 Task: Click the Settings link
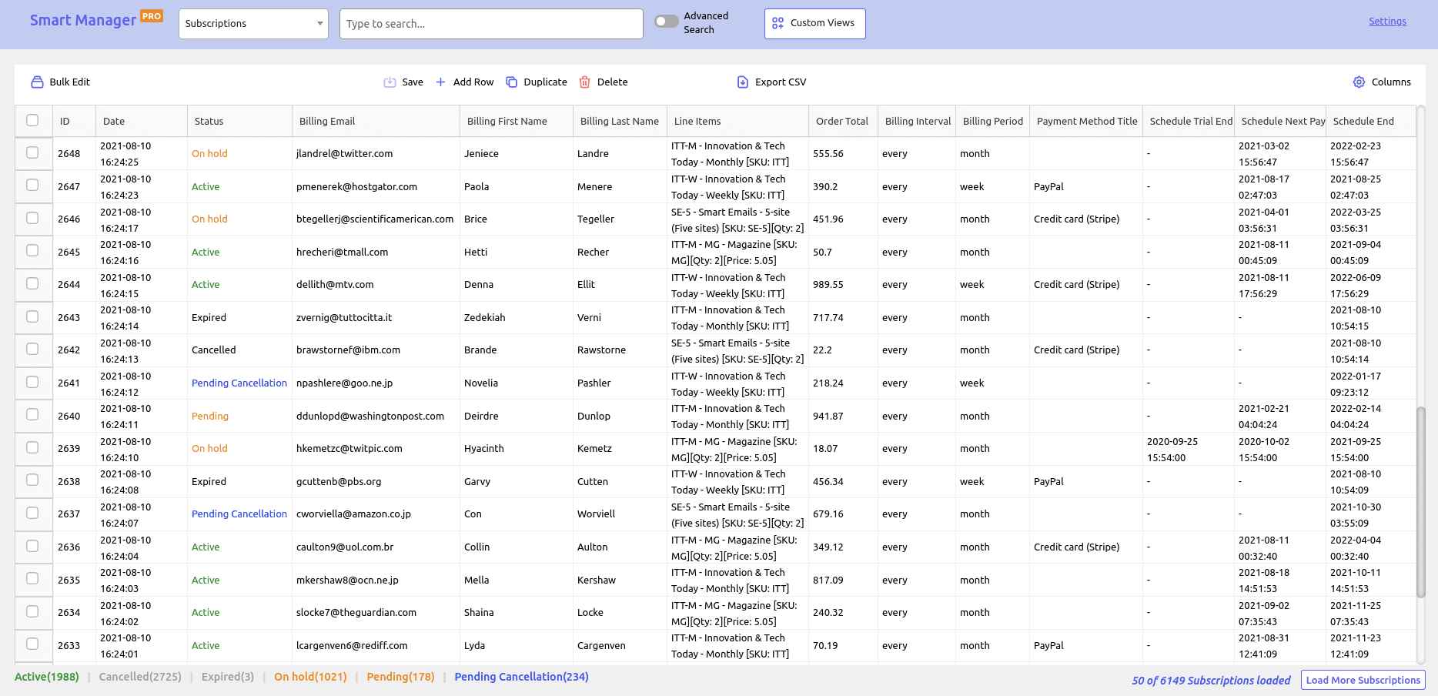tap(1387, 22)
